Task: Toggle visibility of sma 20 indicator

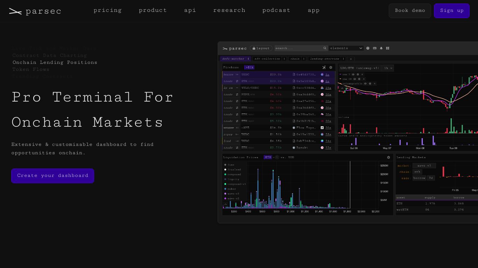Action: point(354,79)
